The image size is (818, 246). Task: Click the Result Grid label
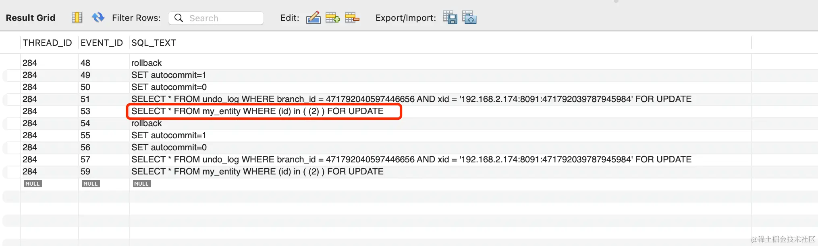(31, 18)
